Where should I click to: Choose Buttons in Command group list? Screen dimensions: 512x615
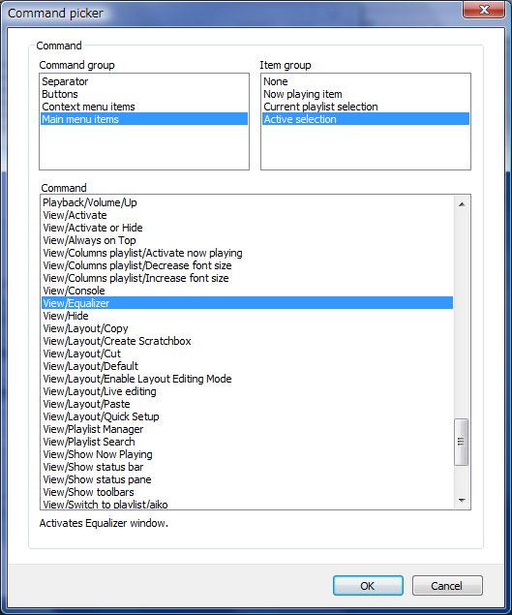(144, 94)
